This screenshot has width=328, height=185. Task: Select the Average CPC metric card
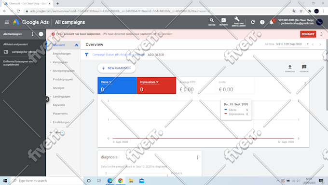click(195, 85)
